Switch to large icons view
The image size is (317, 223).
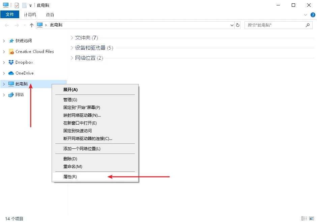(312, 218)
